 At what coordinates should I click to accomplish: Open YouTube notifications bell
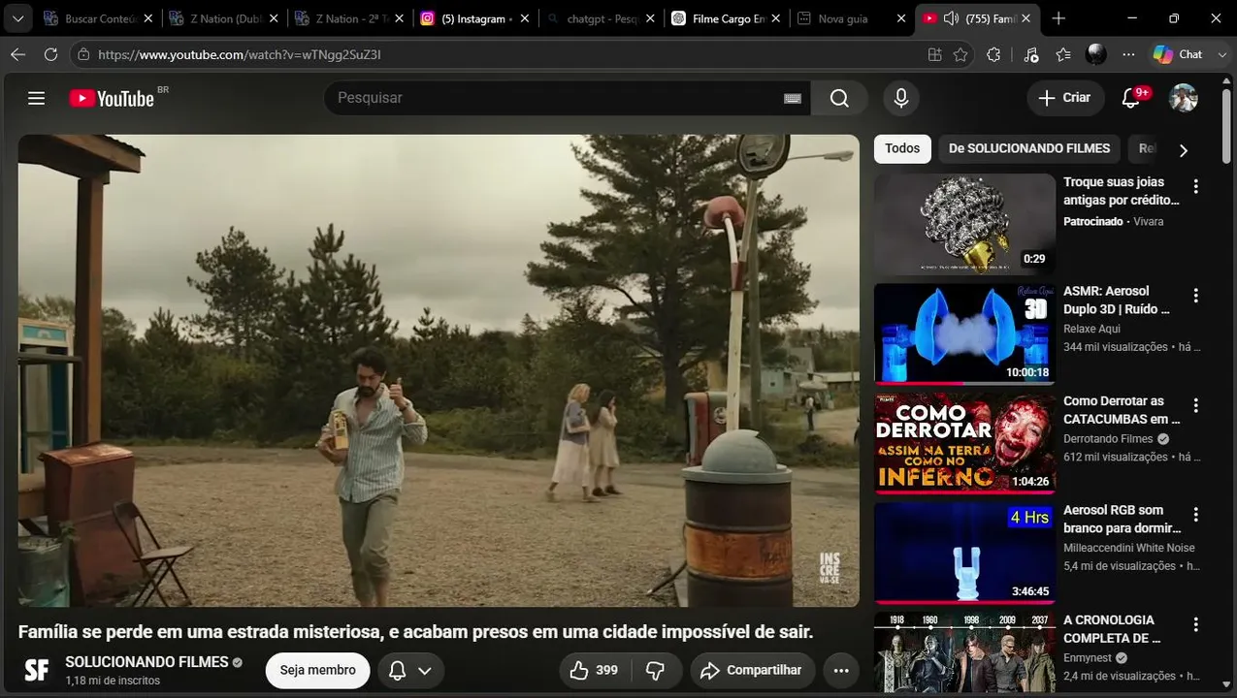[1131, 98]
